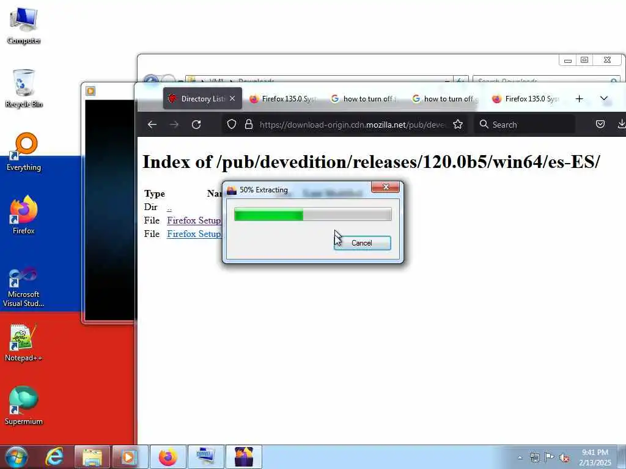626x469 pixels.
Task: Open Computer desktop icon
Action: [x=24, y=25]
